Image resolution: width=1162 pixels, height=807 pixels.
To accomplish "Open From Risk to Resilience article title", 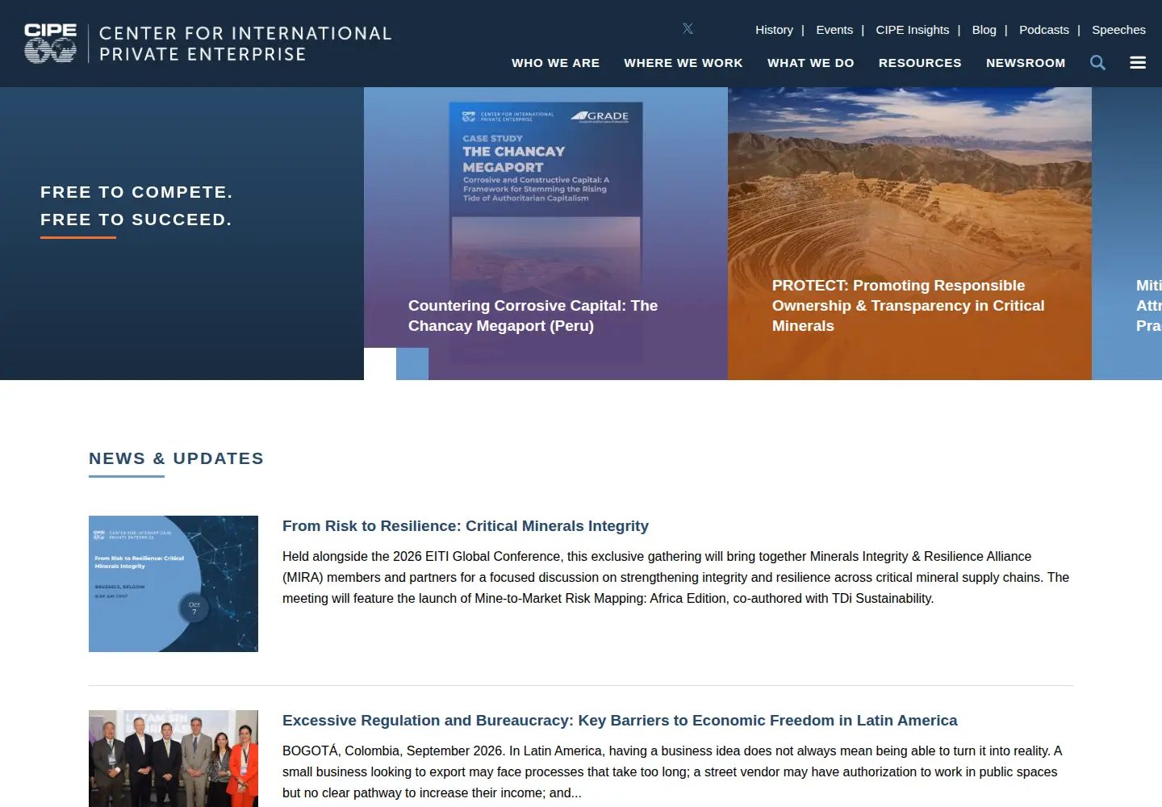I will click(466, 526).
